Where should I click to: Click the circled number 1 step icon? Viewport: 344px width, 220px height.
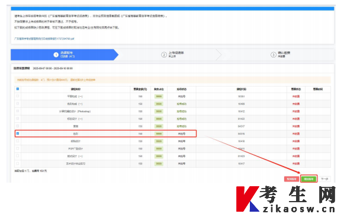56,55
